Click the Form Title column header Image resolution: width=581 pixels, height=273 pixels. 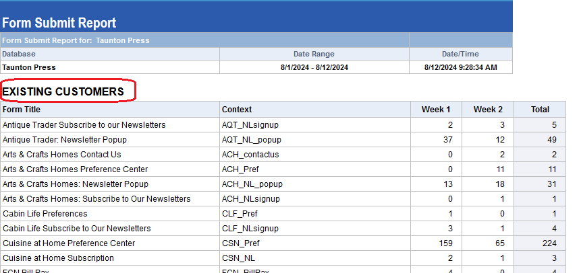point(22,110)
